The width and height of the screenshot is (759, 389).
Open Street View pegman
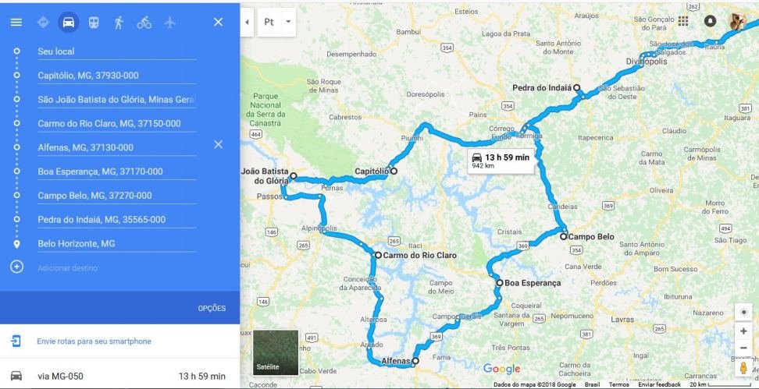point(743,368)
